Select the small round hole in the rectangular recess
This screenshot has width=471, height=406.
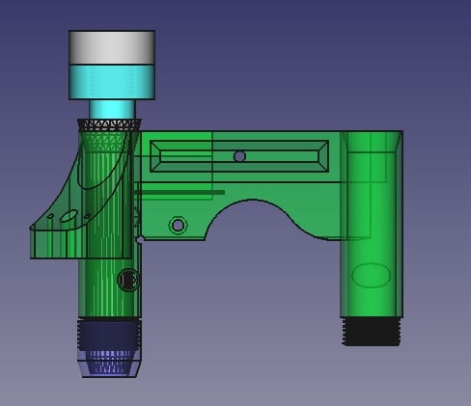pos(239,156)
